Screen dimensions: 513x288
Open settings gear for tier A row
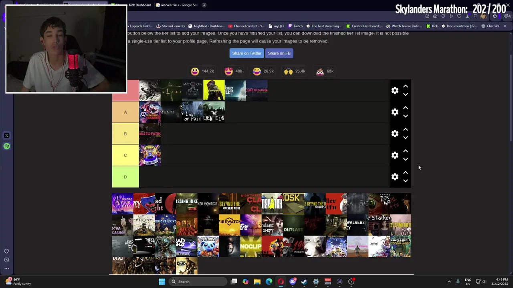pos(395,112)
